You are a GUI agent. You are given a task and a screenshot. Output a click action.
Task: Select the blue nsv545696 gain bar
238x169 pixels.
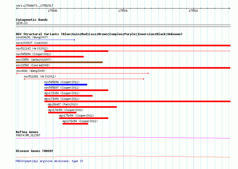[x=66, y=85]
